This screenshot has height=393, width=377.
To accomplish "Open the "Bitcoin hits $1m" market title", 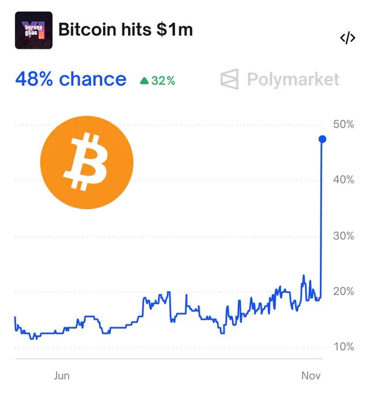I will point(126,29).
